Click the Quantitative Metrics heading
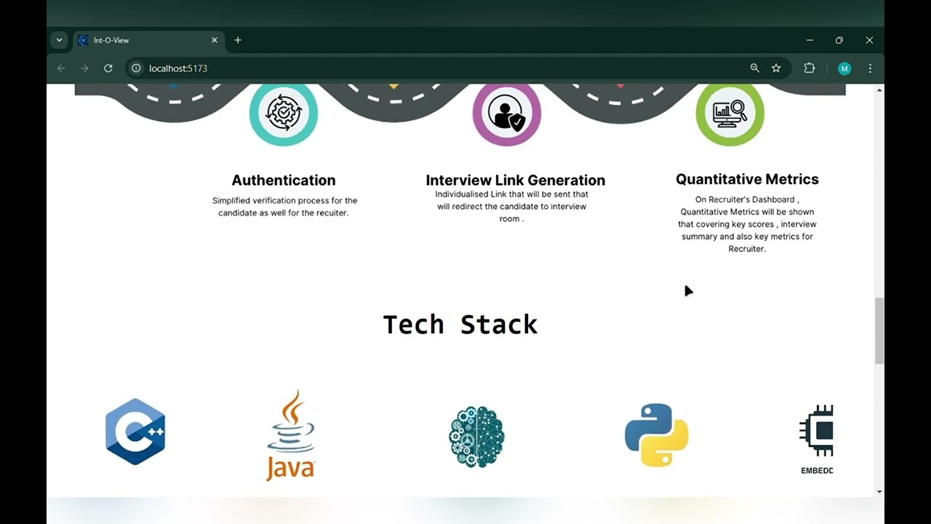The height and width of the screenshot is (524, 931). (x=747, y=179)
